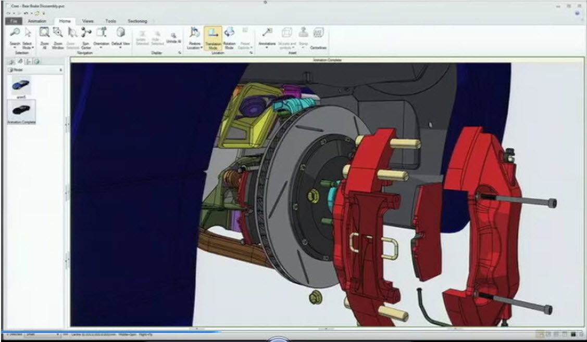The width and height of the screenshot is (587, 342).
Task: Click the black square icon in the status bar
Action: [573, 335]
